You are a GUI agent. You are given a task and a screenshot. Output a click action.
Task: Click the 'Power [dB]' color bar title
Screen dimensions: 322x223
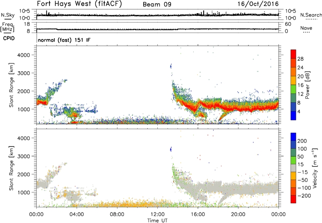pyautogui.click(x=308, y=85)
